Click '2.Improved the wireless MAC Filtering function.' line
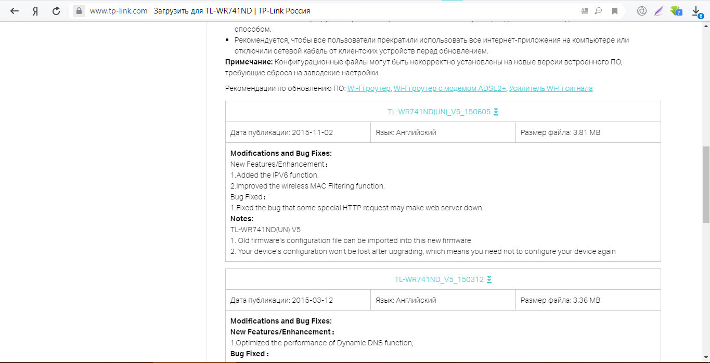Viewport: 710px width, 363px height. point(307,186)
